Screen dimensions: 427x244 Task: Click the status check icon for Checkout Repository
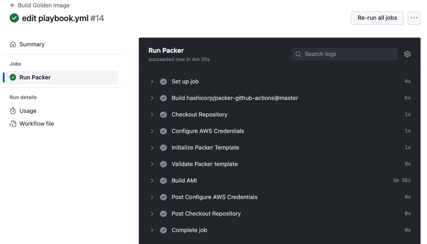(163, 115)
